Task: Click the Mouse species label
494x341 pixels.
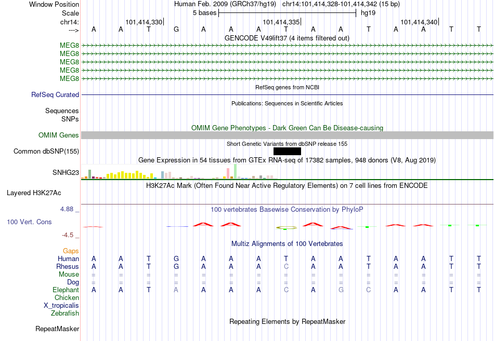Action: (69, 275)
